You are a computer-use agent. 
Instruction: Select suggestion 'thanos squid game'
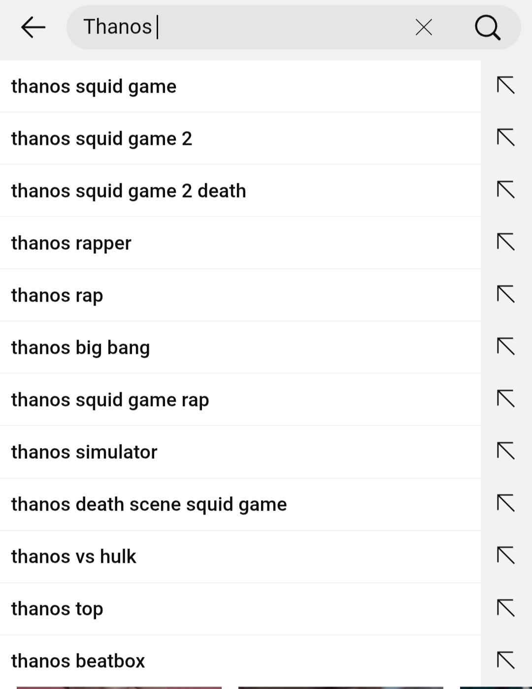point(94,86)
